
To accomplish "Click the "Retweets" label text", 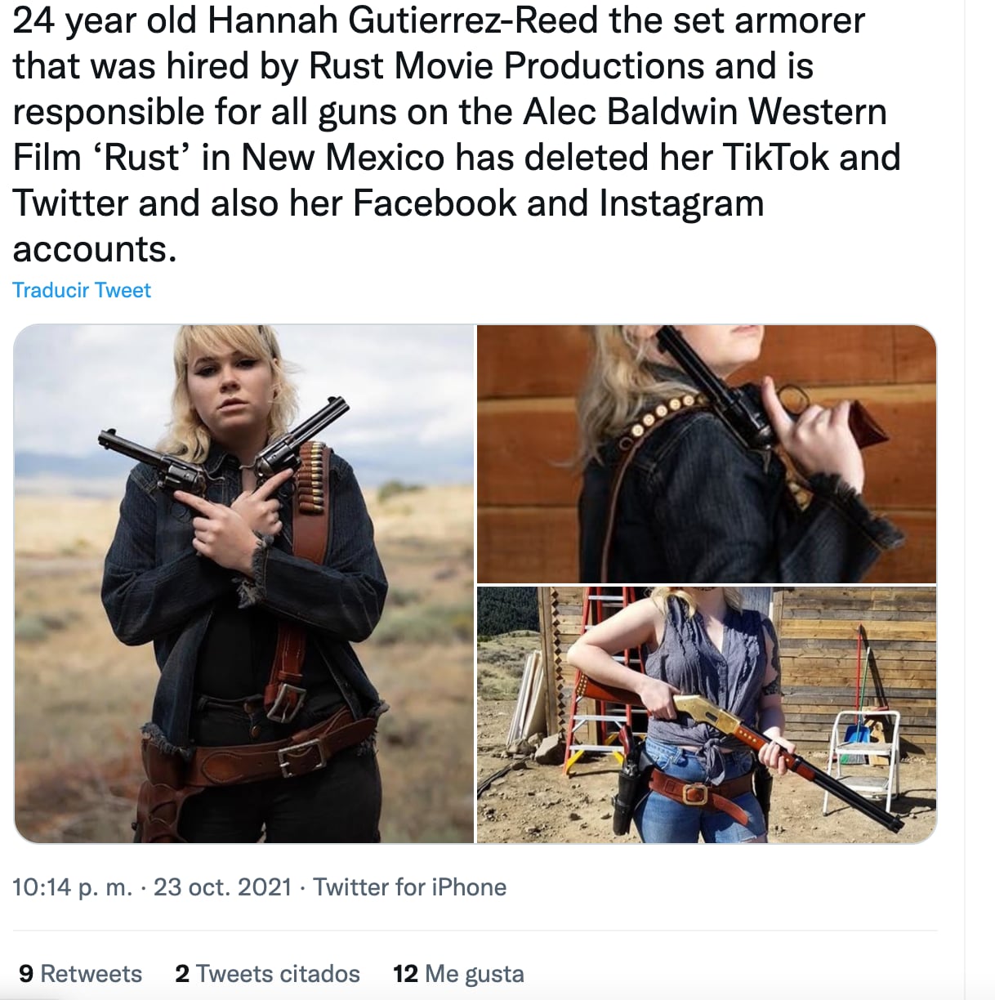I will [x=93, y=974].
